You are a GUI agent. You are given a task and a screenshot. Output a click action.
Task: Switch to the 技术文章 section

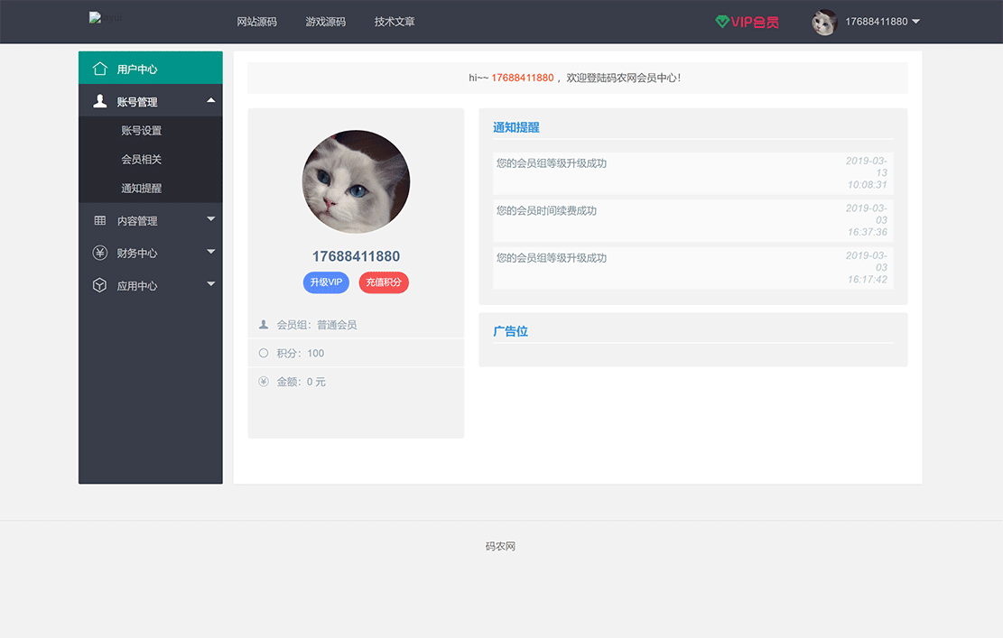[x=394, y=21]
